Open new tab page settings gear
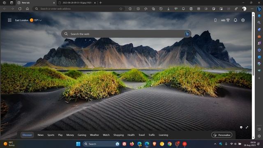The width and height of the screenshot is (263, 148). tap(243, 20)
